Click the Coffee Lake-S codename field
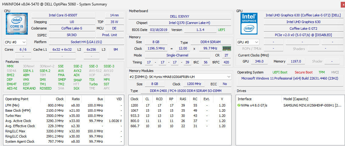345x146 pixels. 72,28
